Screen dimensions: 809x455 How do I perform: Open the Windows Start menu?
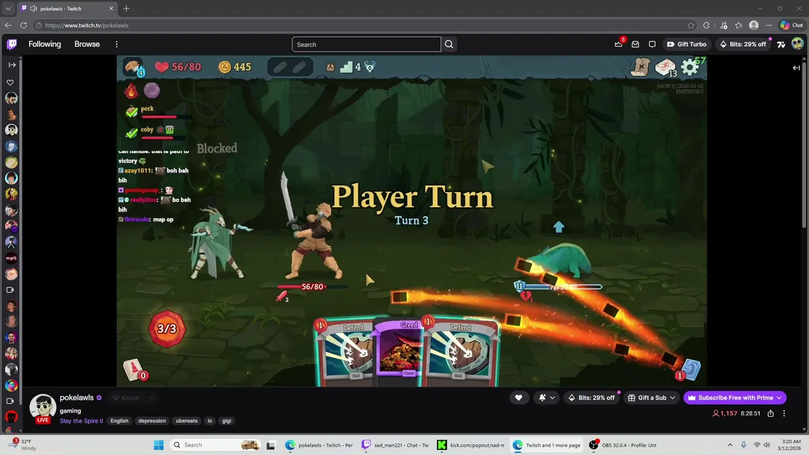coord(159,445)
